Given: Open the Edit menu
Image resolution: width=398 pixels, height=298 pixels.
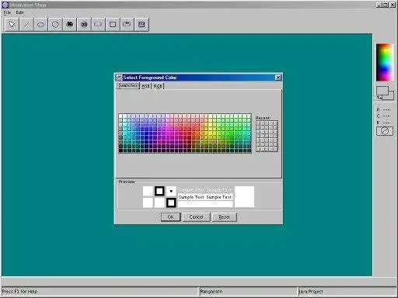Looking at the screenshot, I should [19, 12].
